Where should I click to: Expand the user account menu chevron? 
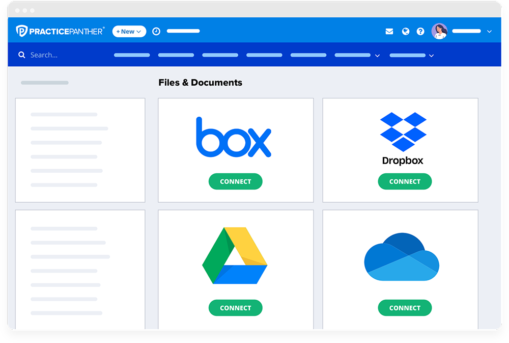(x=489, y=32)
